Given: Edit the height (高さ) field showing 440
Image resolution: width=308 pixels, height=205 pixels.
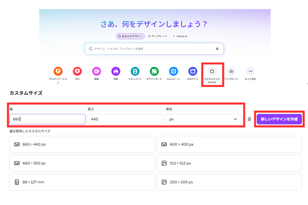Looking at the screenshot, I should point(126,119).
